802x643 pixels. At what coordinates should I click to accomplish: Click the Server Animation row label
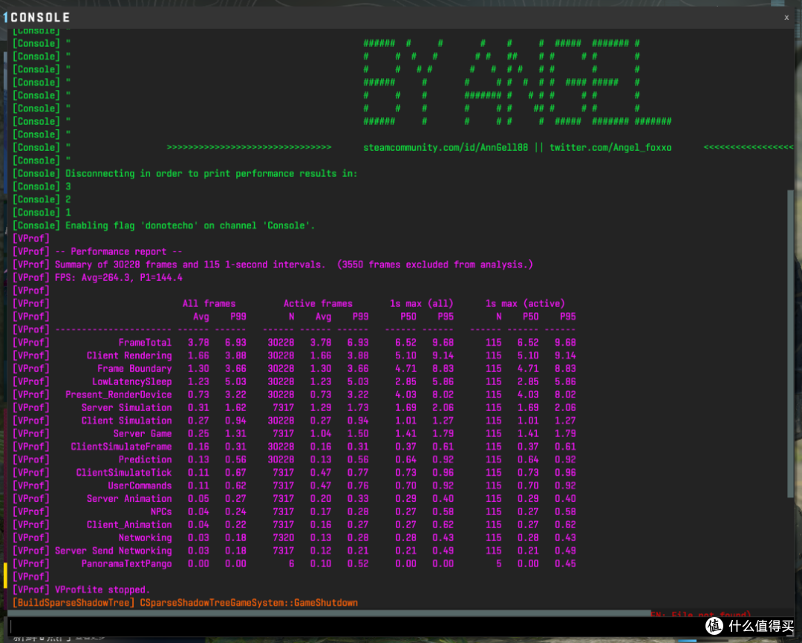coord(129,499)
